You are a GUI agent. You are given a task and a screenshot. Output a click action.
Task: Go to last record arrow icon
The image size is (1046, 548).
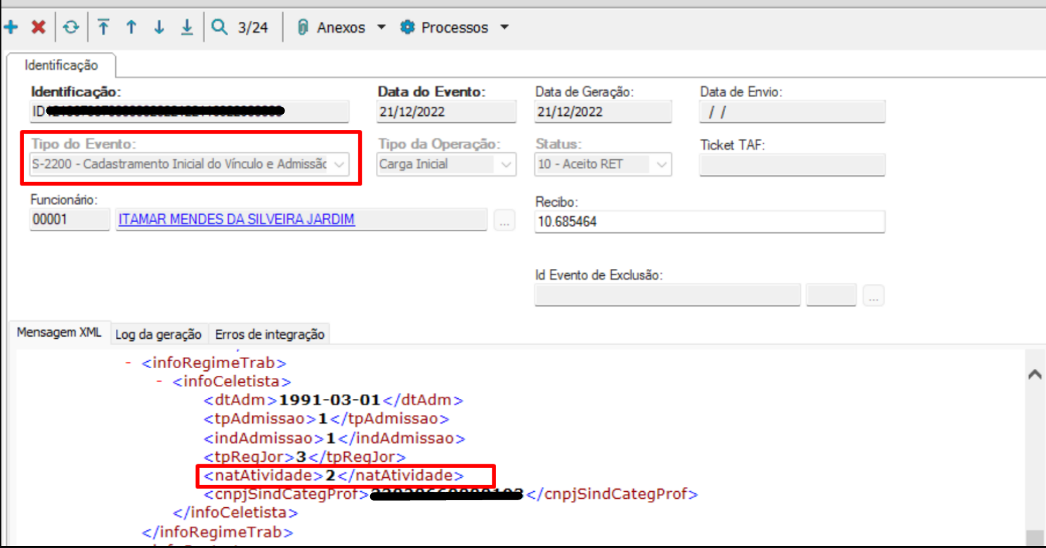click(187, 27)
